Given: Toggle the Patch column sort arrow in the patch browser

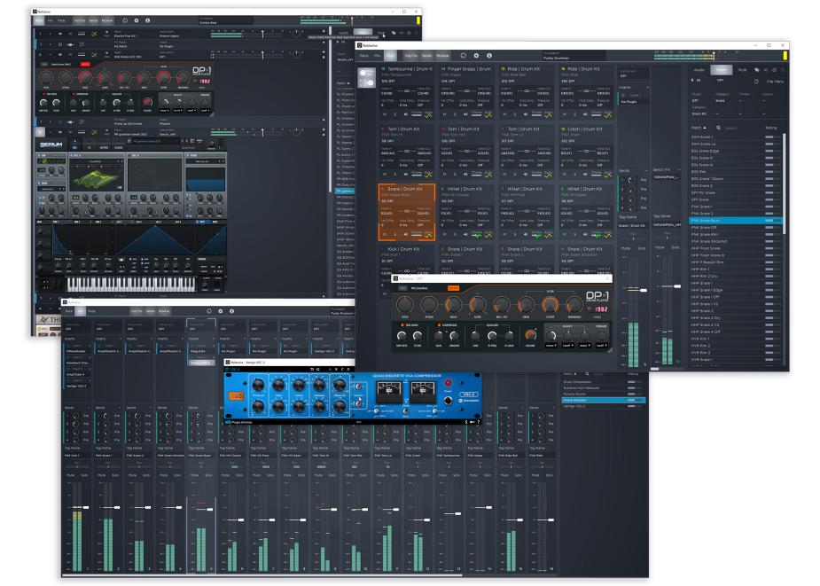Looking at the screenshot, I should tap(705, 128).
